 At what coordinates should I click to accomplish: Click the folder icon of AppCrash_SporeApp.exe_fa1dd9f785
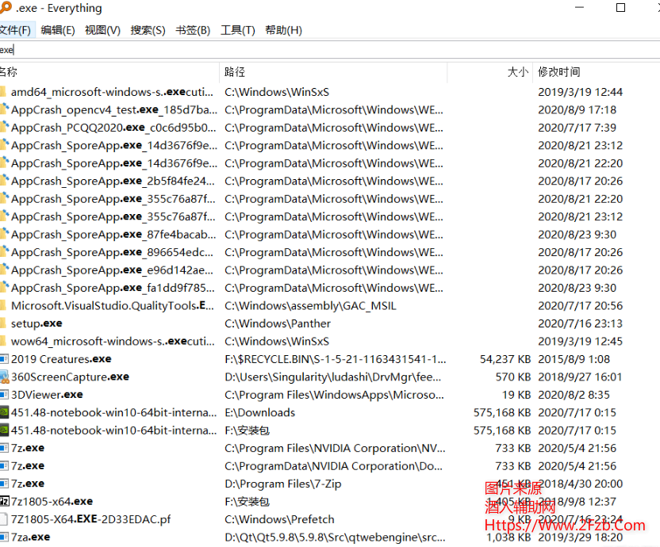pos(4,288)
